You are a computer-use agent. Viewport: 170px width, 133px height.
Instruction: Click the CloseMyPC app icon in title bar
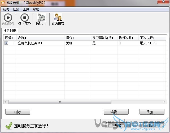3,3
